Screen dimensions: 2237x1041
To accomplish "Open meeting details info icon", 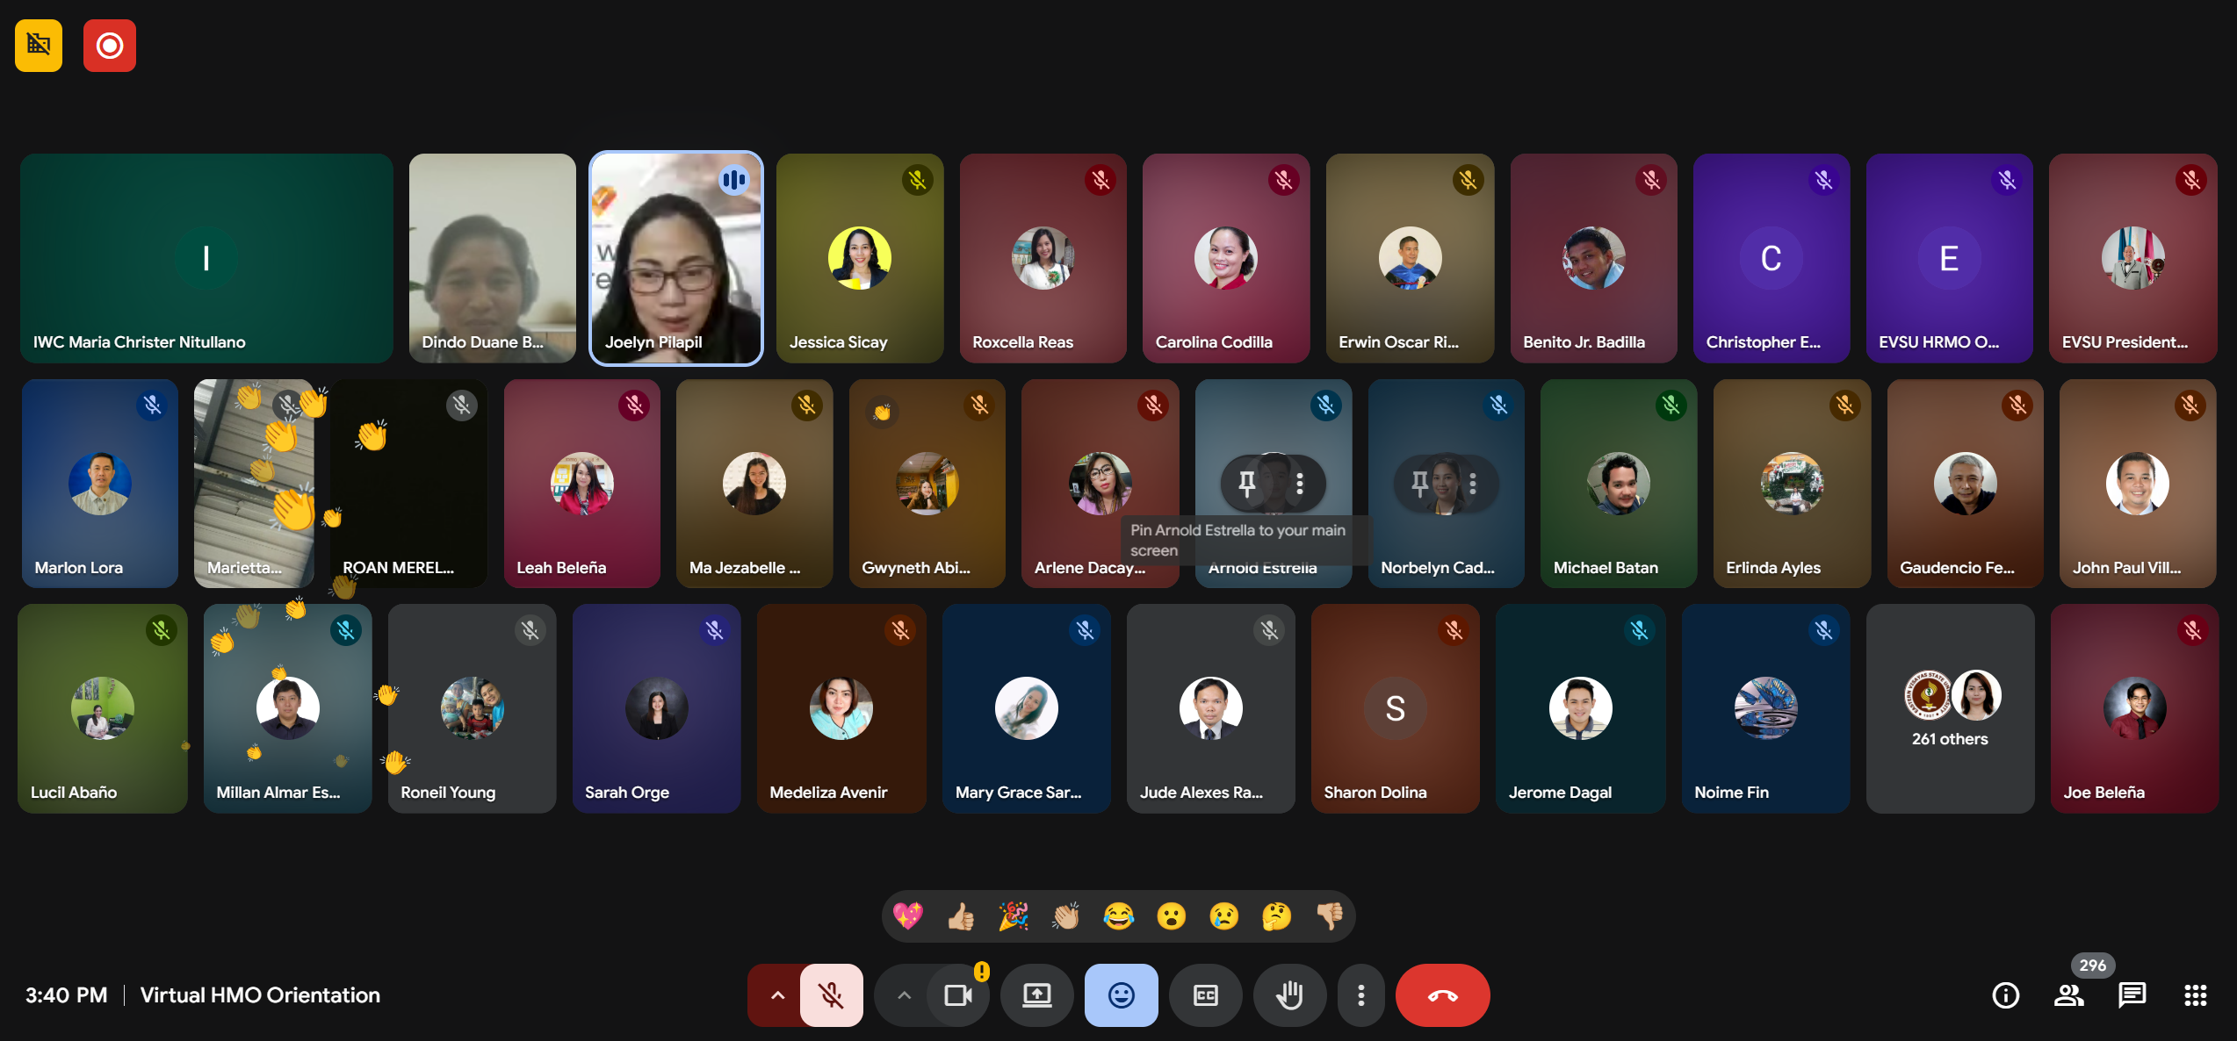I will [2005, 995].
